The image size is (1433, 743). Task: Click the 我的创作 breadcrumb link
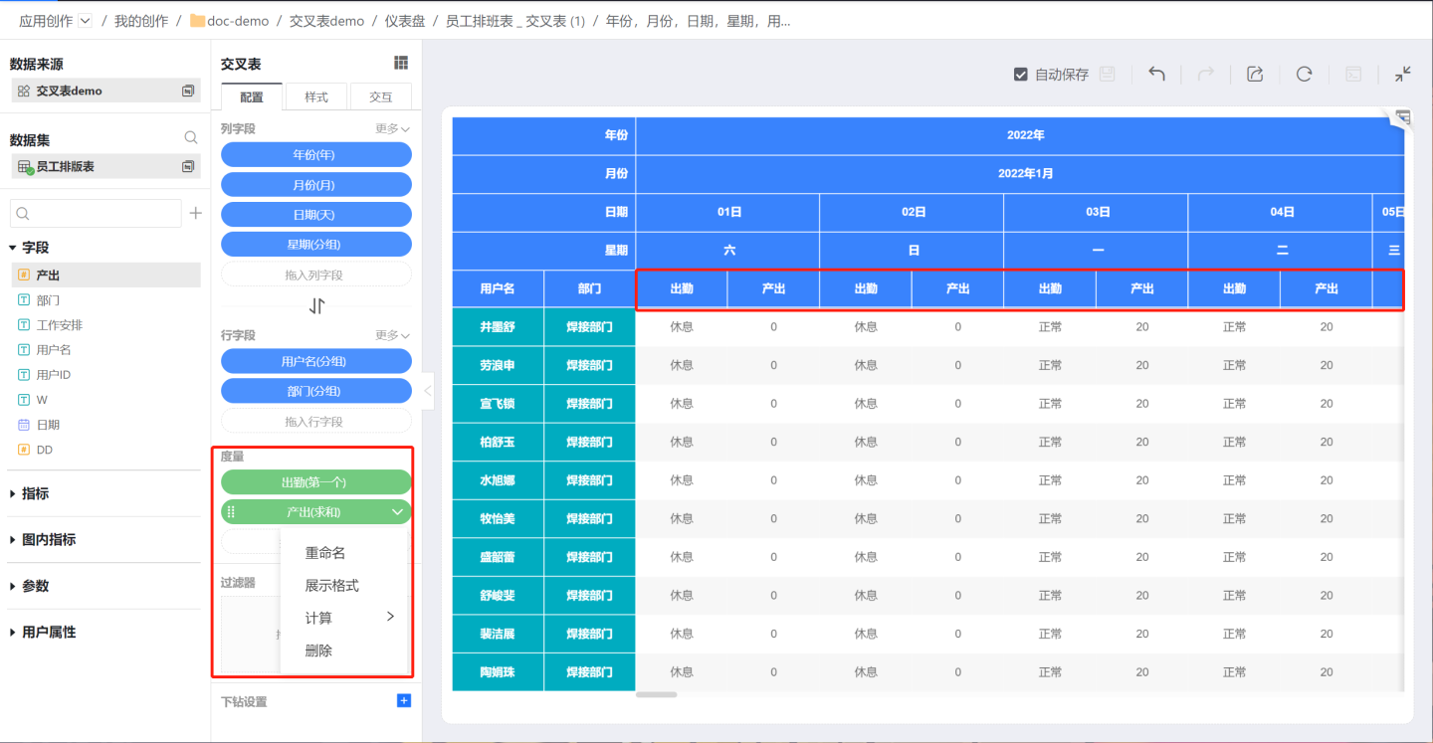click(x=140, y=20)
